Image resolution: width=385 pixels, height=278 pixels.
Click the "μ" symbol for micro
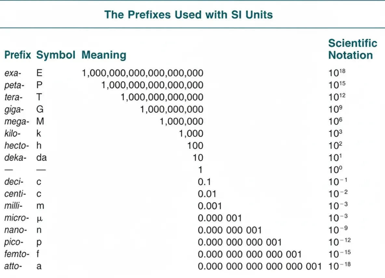40,218
